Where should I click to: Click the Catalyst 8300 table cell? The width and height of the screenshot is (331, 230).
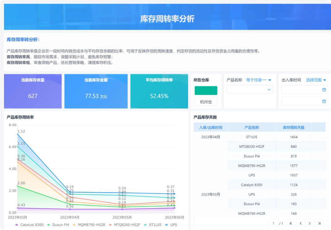[x=251, y=185]
